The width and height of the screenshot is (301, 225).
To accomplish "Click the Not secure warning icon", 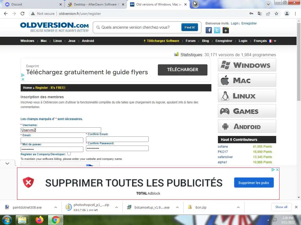I will tap(33, 14).
